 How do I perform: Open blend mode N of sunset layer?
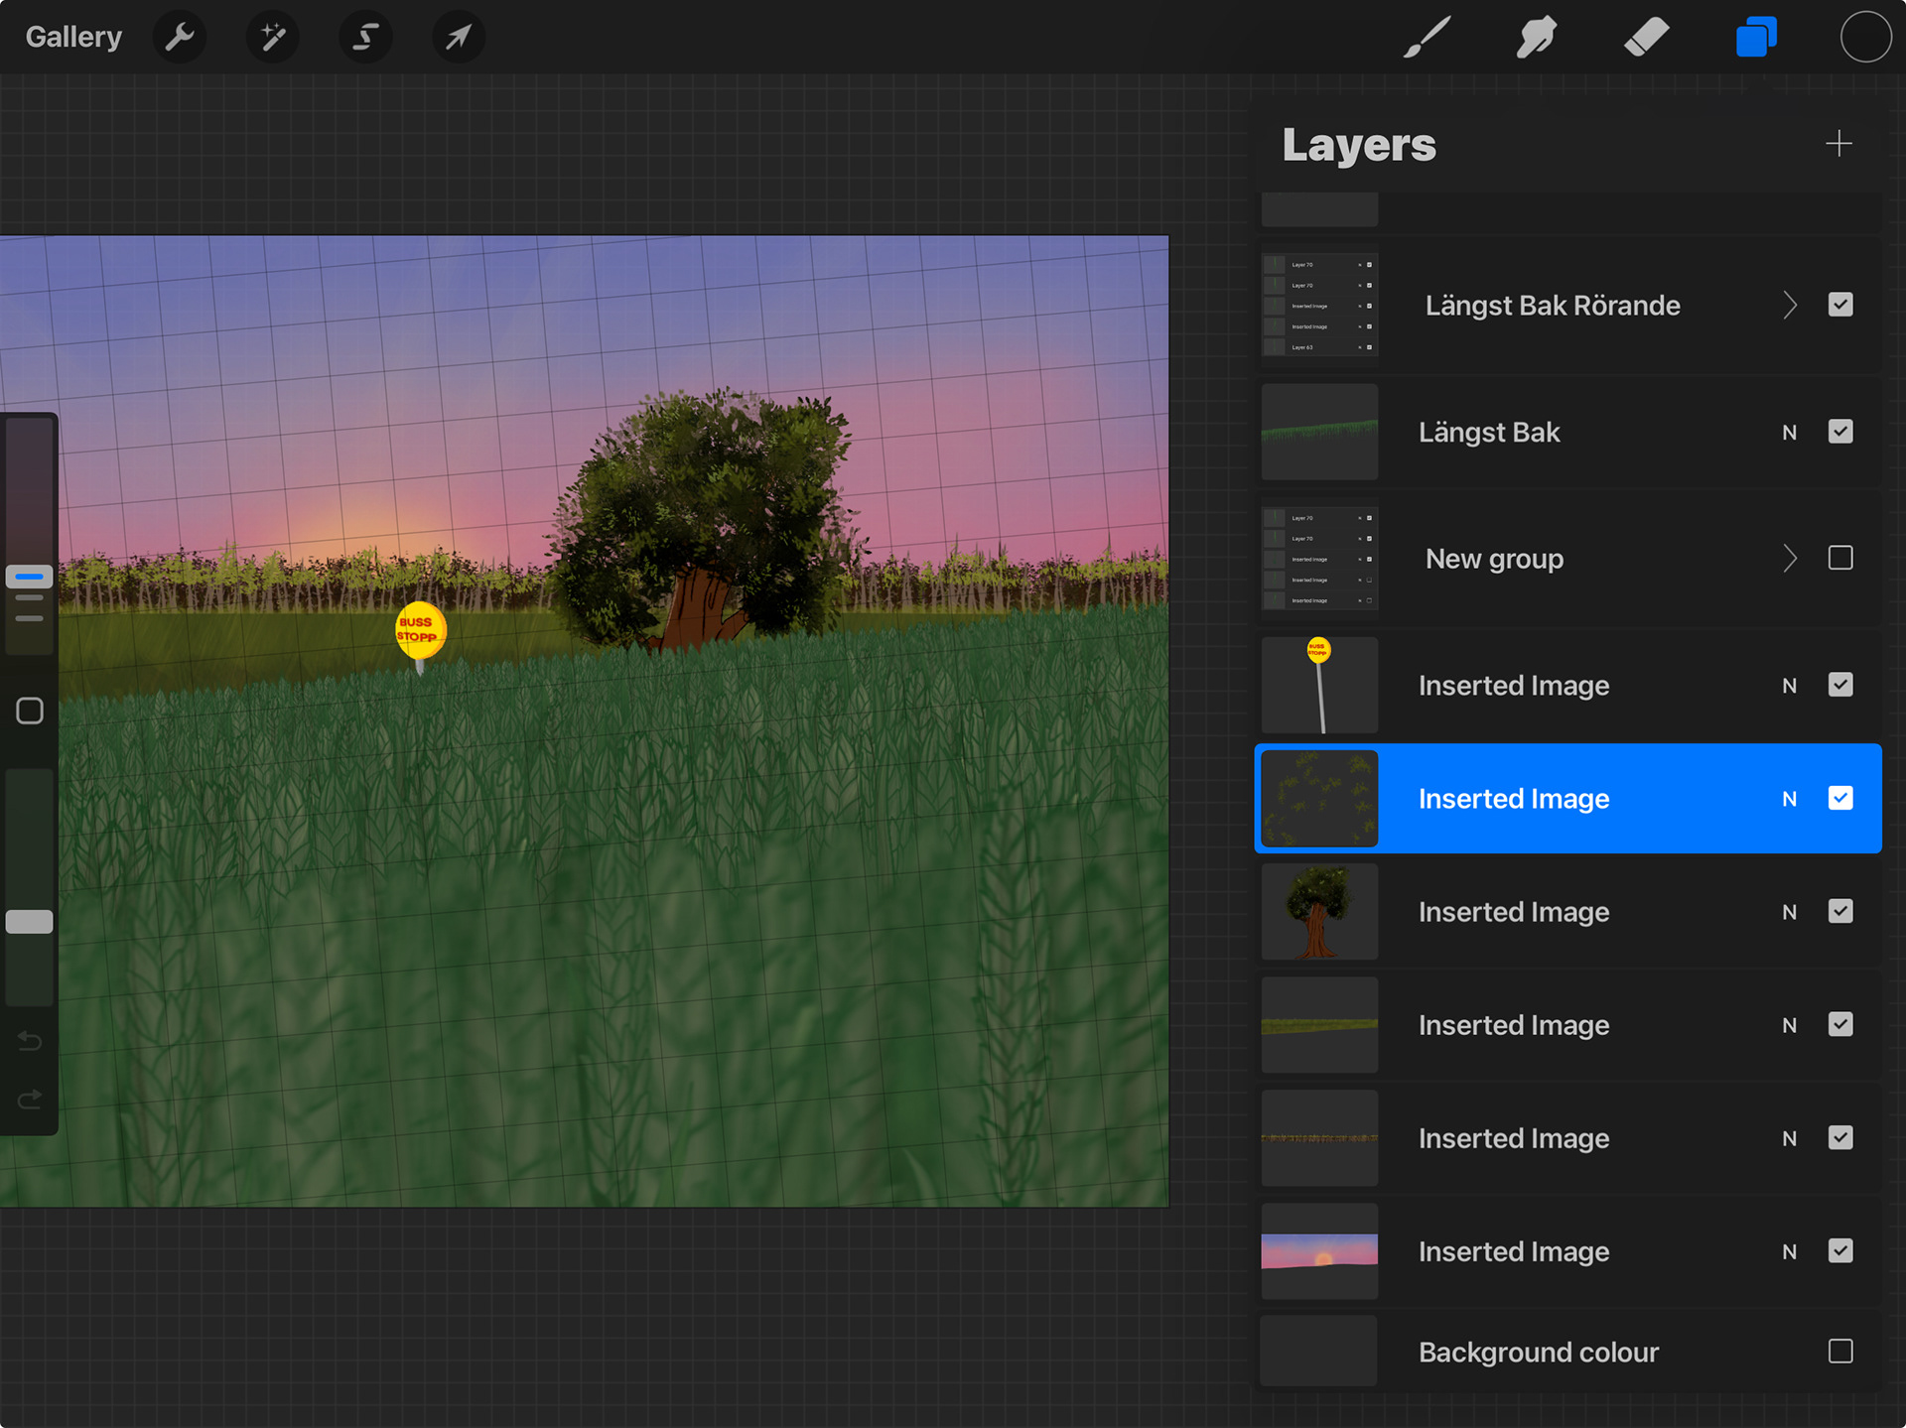click(1789, 1251)
